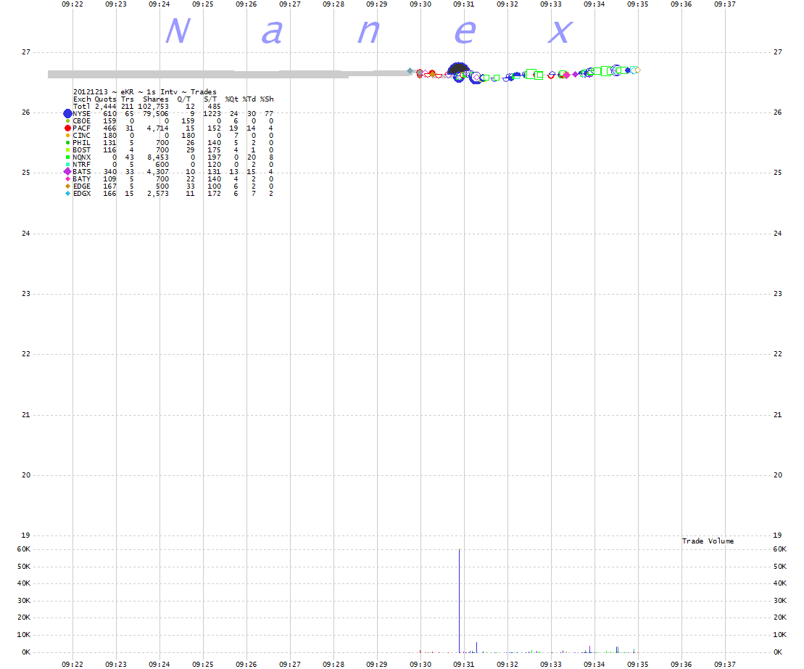Viewport: 804px width, 669px height.
Task: Click the '09:31' label on top time axis
Action: pos(464,4)
